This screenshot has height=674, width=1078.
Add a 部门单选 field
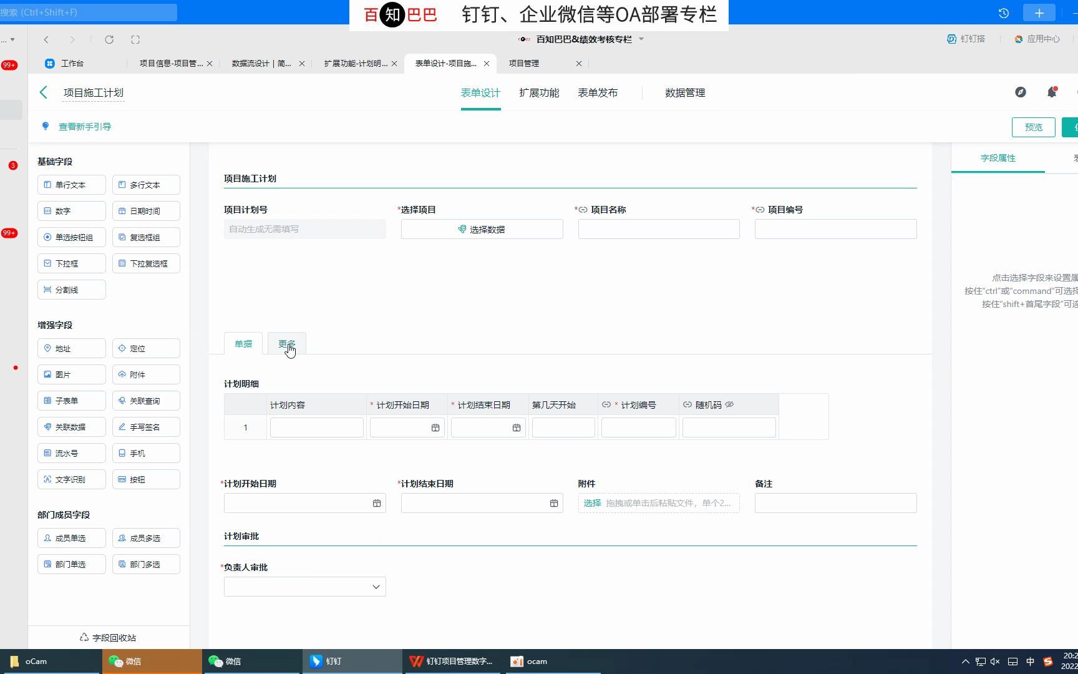tap(72, 564)
